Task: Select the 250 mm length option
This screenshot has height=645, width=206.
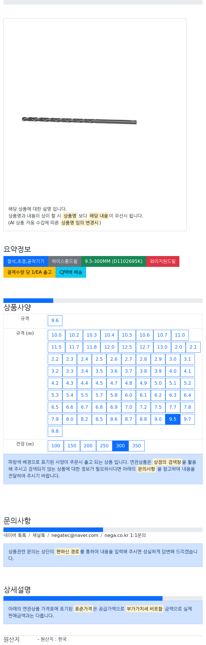Action: [104, 446]
